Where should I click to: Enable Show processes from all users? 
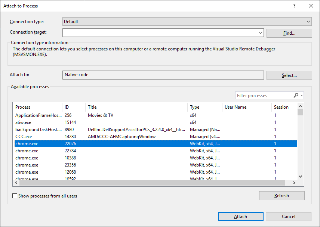pyautogui.click(x=15, y=196)
